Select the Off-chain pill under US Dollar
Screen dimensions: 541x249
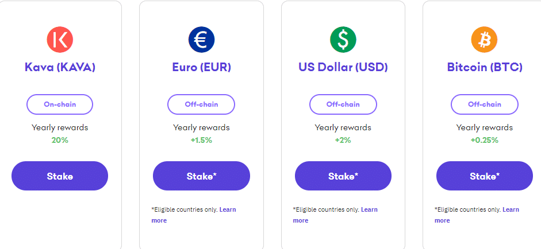coord(343,104)
